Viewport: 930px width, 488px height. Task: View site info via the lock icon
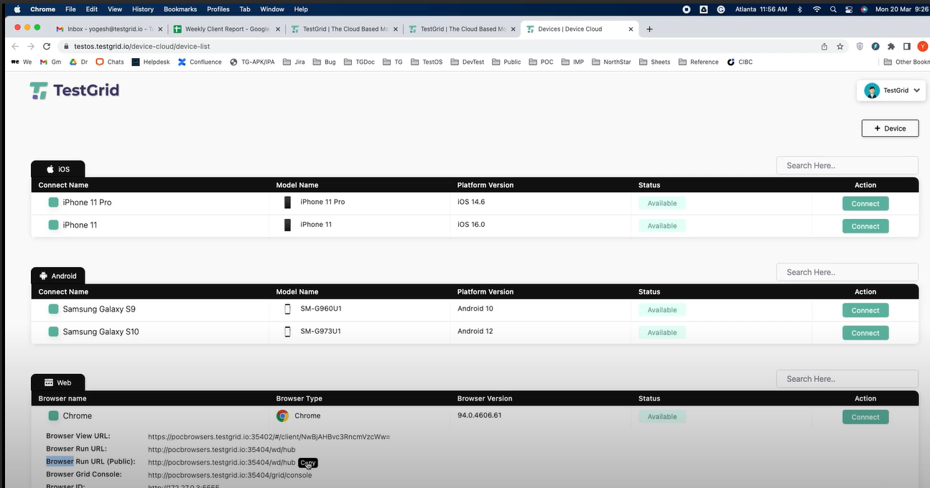coord(66,46)
